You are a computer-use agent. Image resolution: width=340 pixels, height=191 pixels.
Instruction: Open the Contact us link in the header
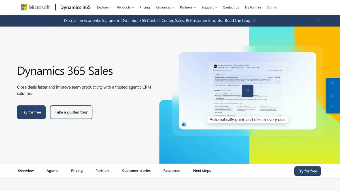point(231,7)
